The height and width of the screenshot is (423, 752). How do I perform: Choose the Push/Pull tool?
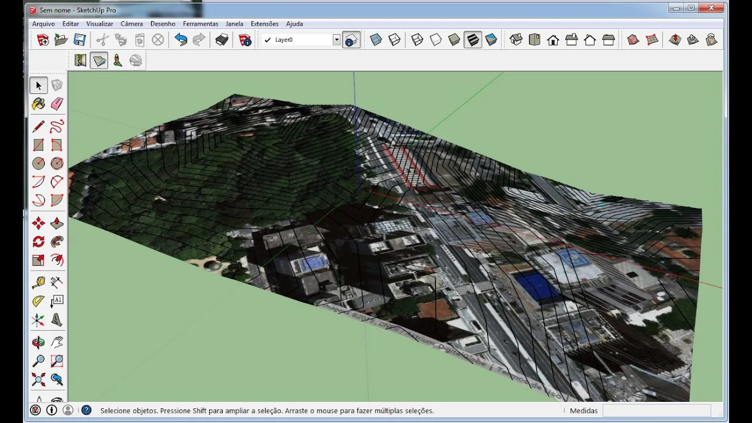click(x=57, y=223)
